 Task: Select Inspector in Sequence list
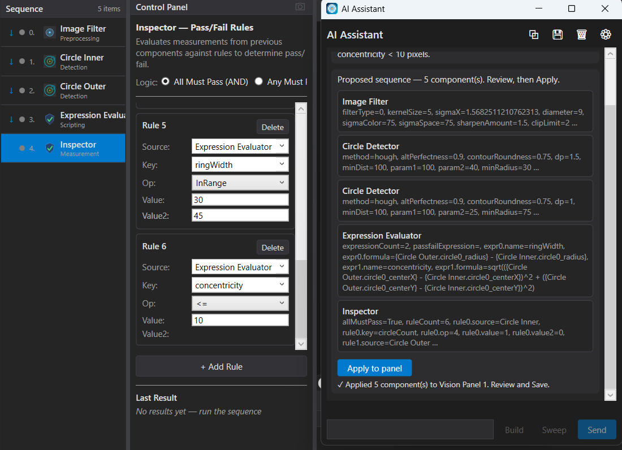coord(63,148)
